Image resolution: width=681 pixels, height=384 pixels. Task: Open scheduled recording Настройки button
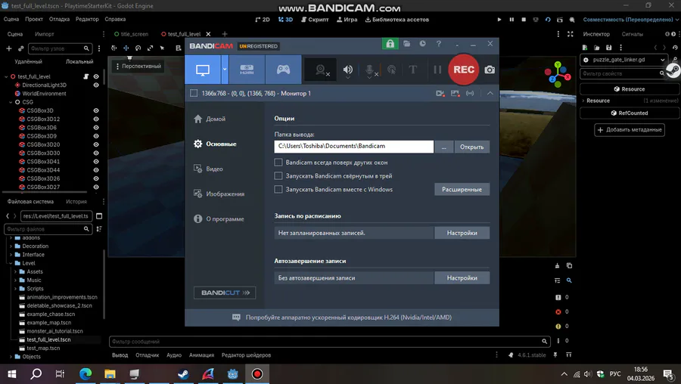[462, 233]
